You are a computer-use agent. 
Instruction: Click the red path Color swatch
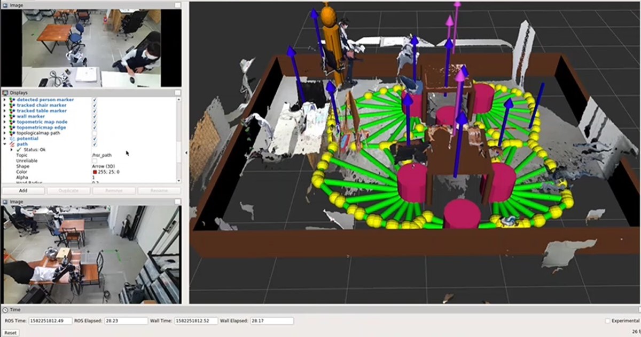point(95,172)
